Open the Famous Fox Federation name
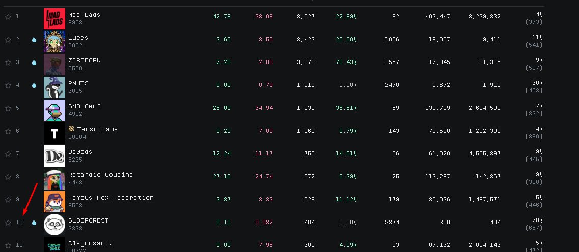This screenshot has height=252, width=579. click(x=111, y=198)
